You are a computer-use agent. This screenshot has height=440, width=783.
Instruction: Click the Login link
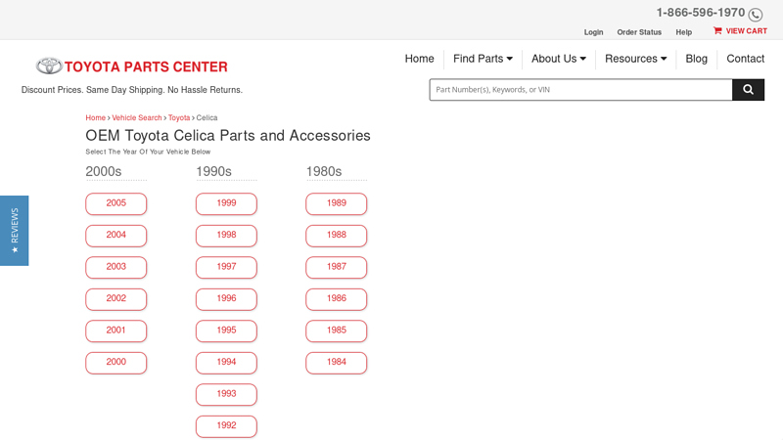click(x=593, y=32)
